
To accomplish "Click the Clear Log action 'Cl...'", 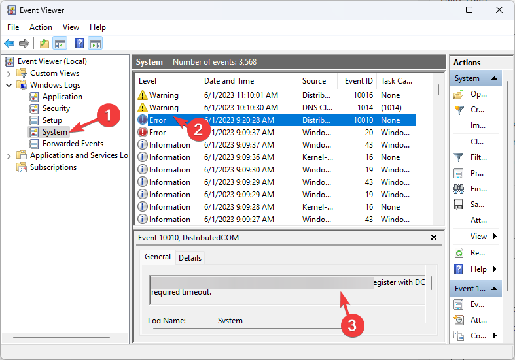I will (x=477, y=142).
